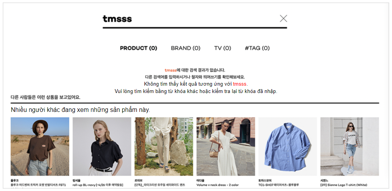The image size is (392, 191).
Task: Select the PRODUCT (0) tab
Action: (x=139, y=48)
